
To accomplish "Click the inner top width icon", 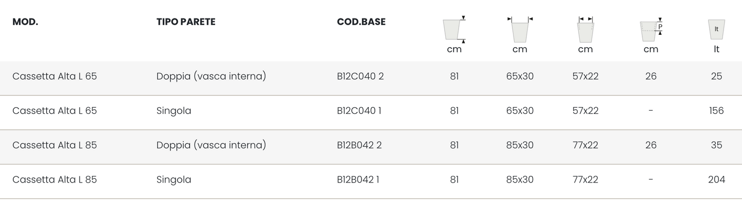I will click(585, 30).
